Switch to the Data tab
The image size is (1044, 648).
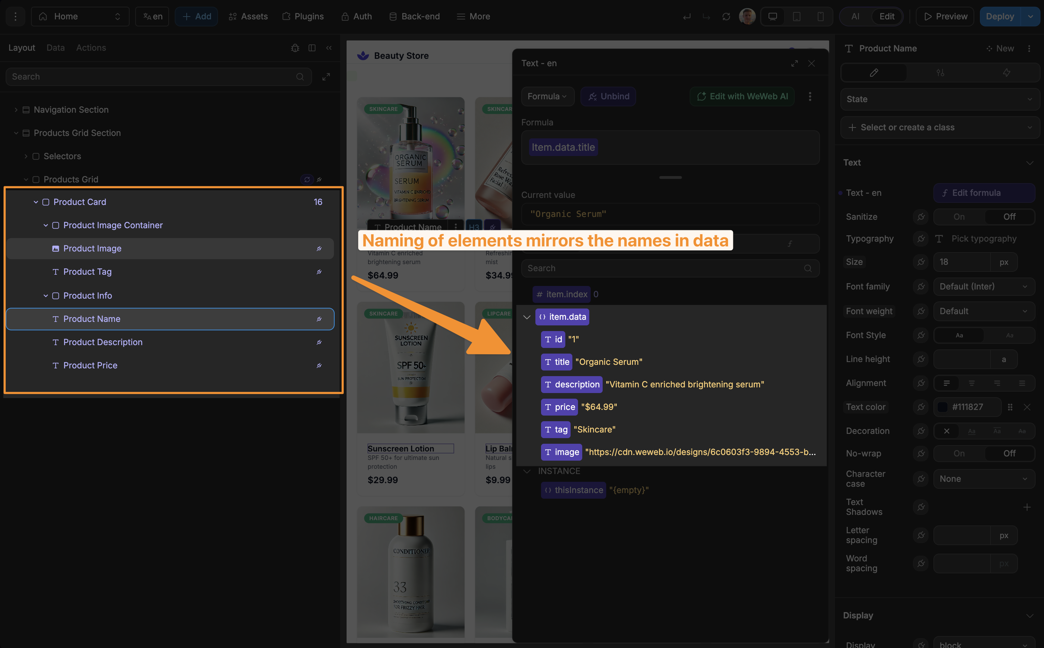pyautogui.click(x=55, y=48)
